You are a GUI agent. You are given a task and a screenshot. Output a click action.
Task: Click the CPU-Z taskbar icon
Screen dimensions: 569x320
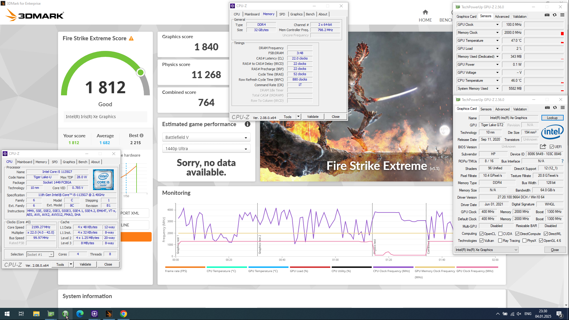[x=94, y=314]
